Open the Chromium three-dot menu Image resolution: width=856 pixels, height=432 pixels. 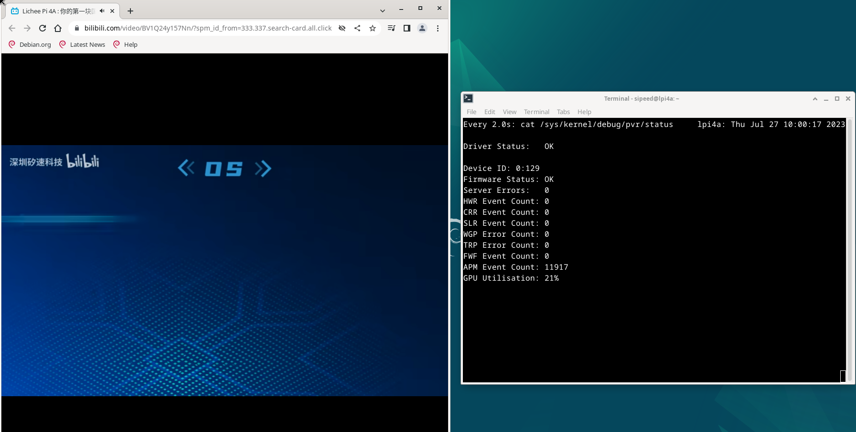[x=438, y=28]
